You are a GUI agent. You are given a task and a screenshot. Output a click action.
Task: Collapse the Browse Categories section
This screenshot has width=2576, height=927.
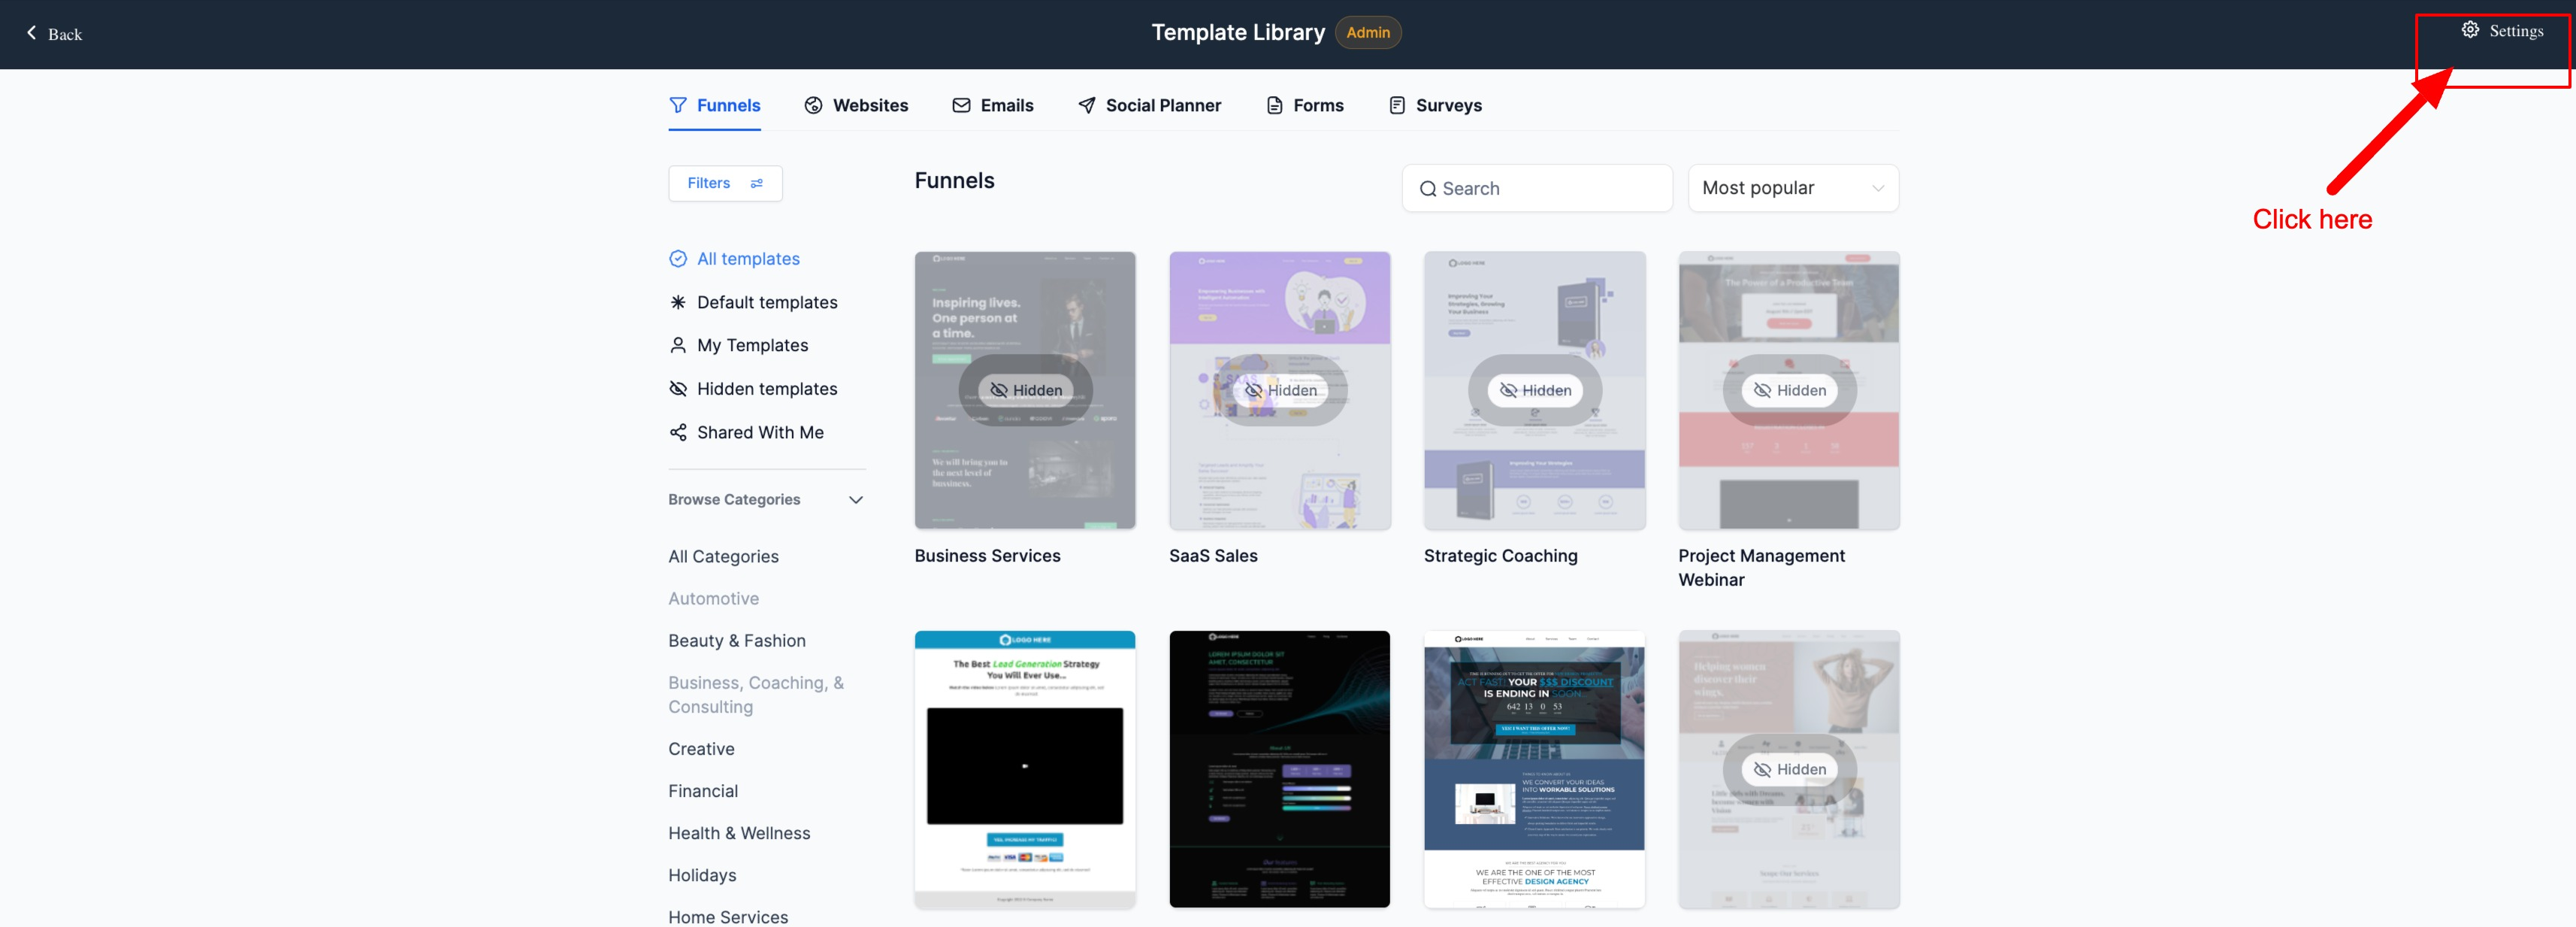tap(855, 500)
